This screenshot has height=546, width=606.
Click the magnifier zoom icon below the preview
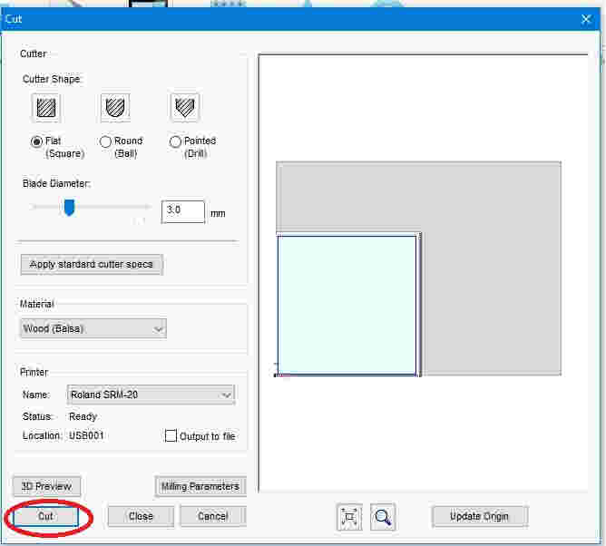coord(383,517)
